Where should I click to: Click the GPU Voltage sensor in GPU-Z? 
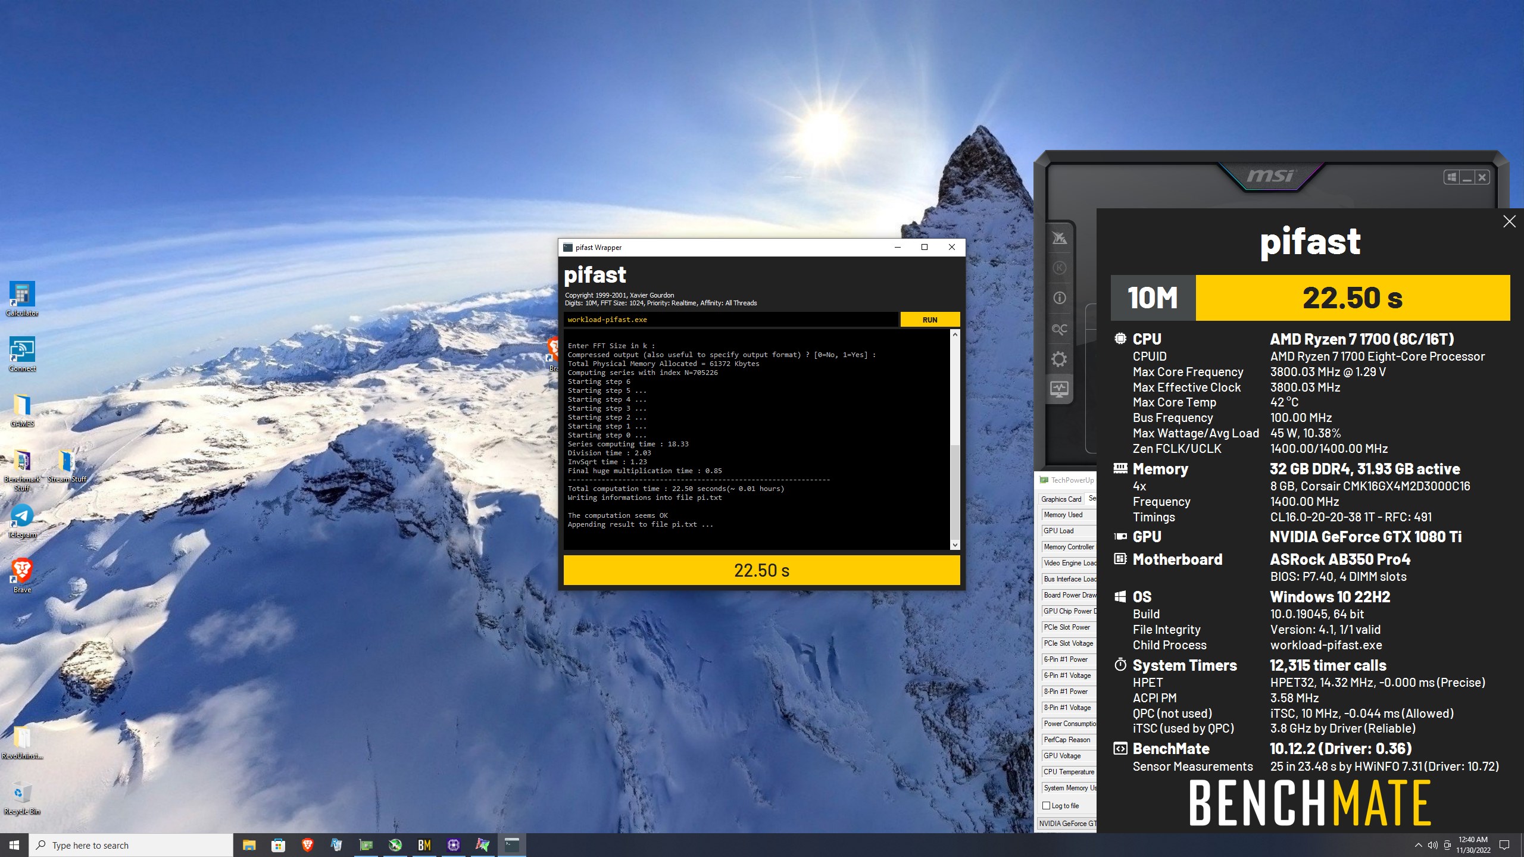pyautogui.click(x=1069, y=756)
